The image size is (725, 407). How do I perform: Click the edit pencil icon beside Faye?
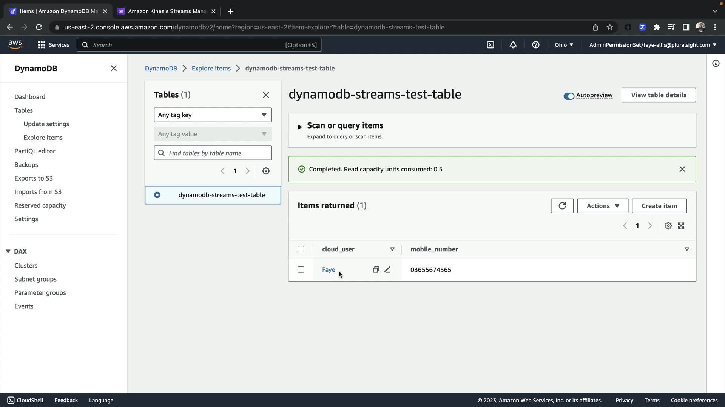tap(387, 270)
